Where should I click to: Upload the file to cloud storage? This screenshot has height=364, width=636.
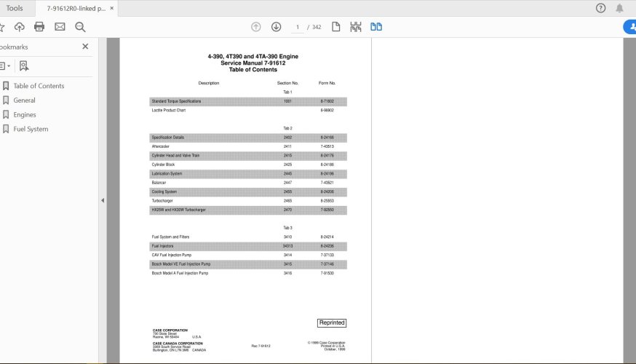coord(20,27)
